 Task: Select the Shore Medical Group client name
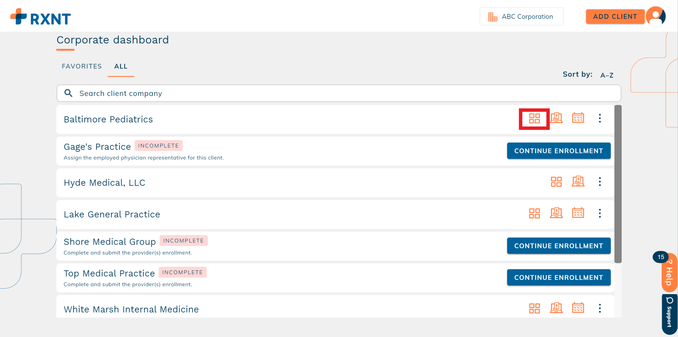click(x=110, y=241)
